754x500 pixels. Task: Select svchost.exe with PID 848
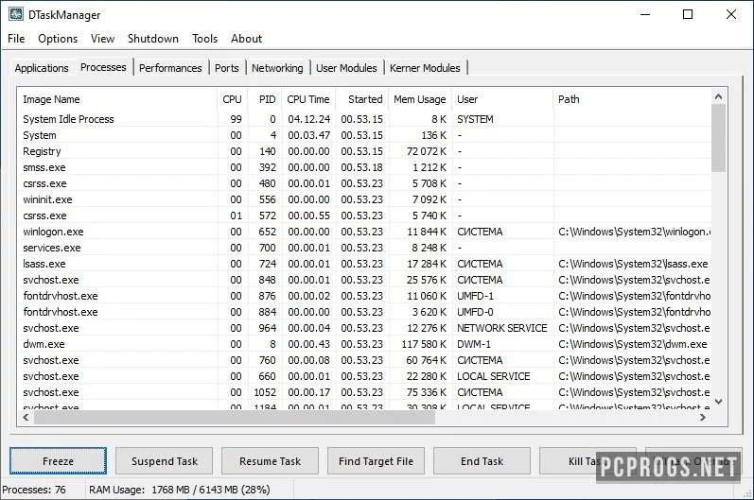(x=364, y=280)
